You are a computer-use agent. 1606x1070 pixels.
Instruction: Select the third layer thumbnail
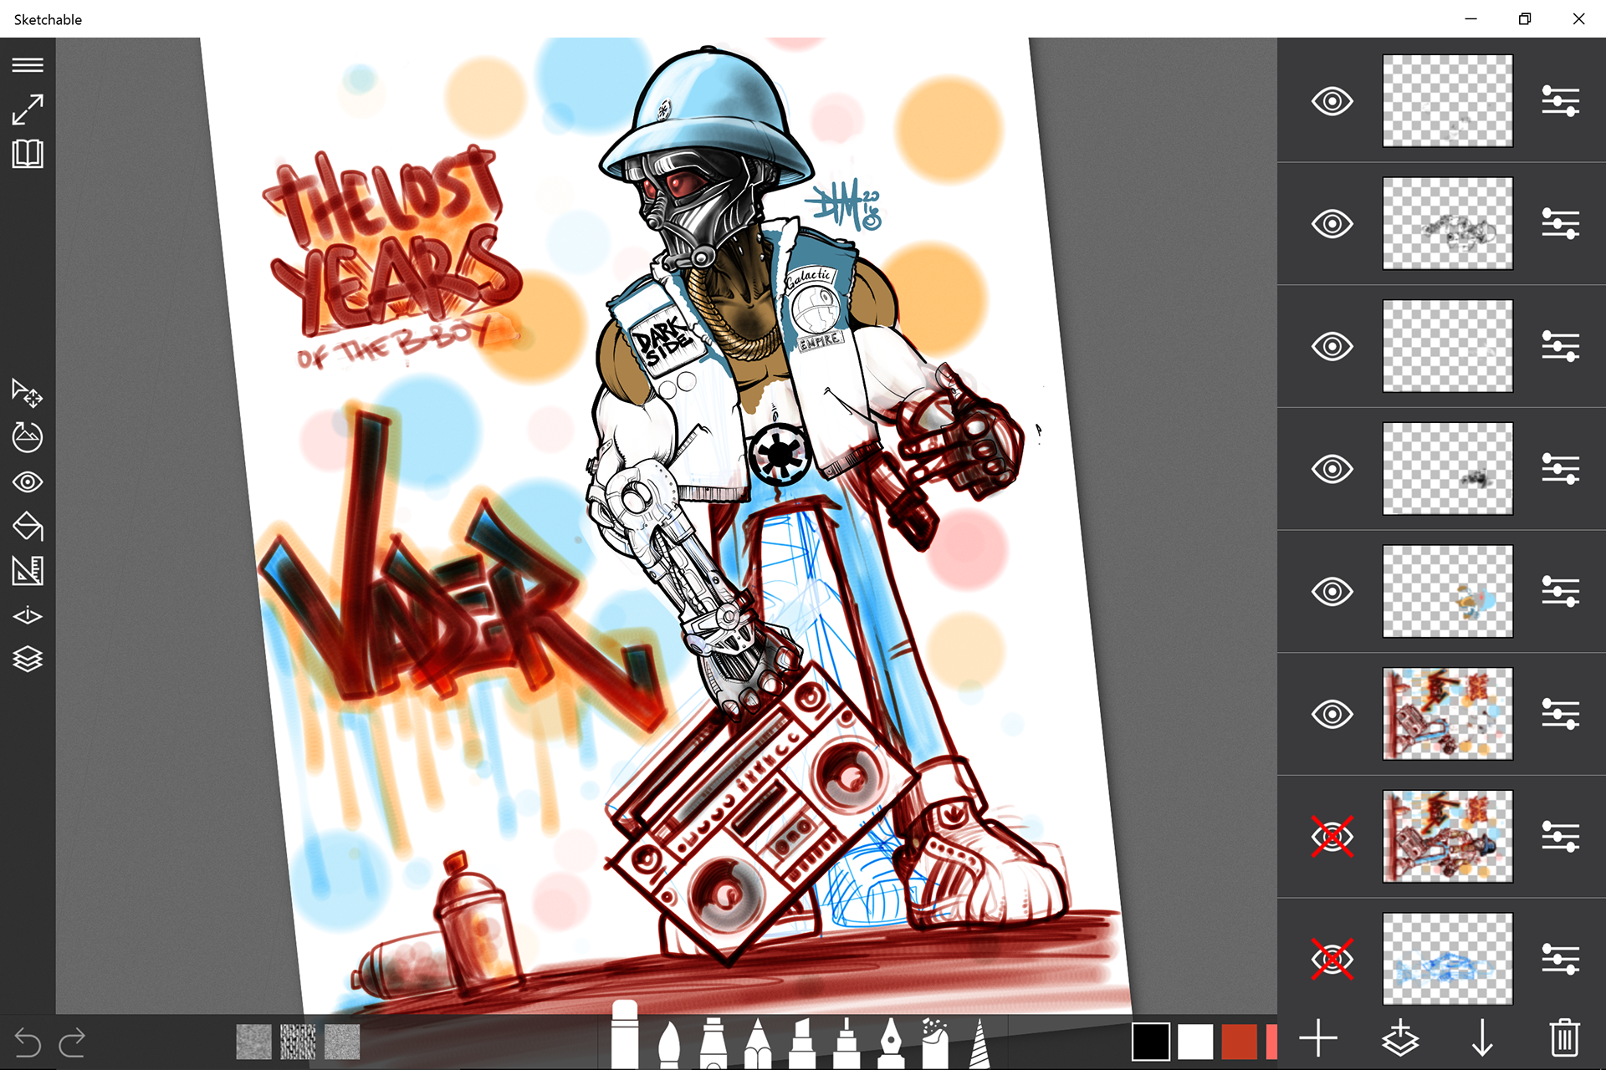click(x=1448, y=346)
